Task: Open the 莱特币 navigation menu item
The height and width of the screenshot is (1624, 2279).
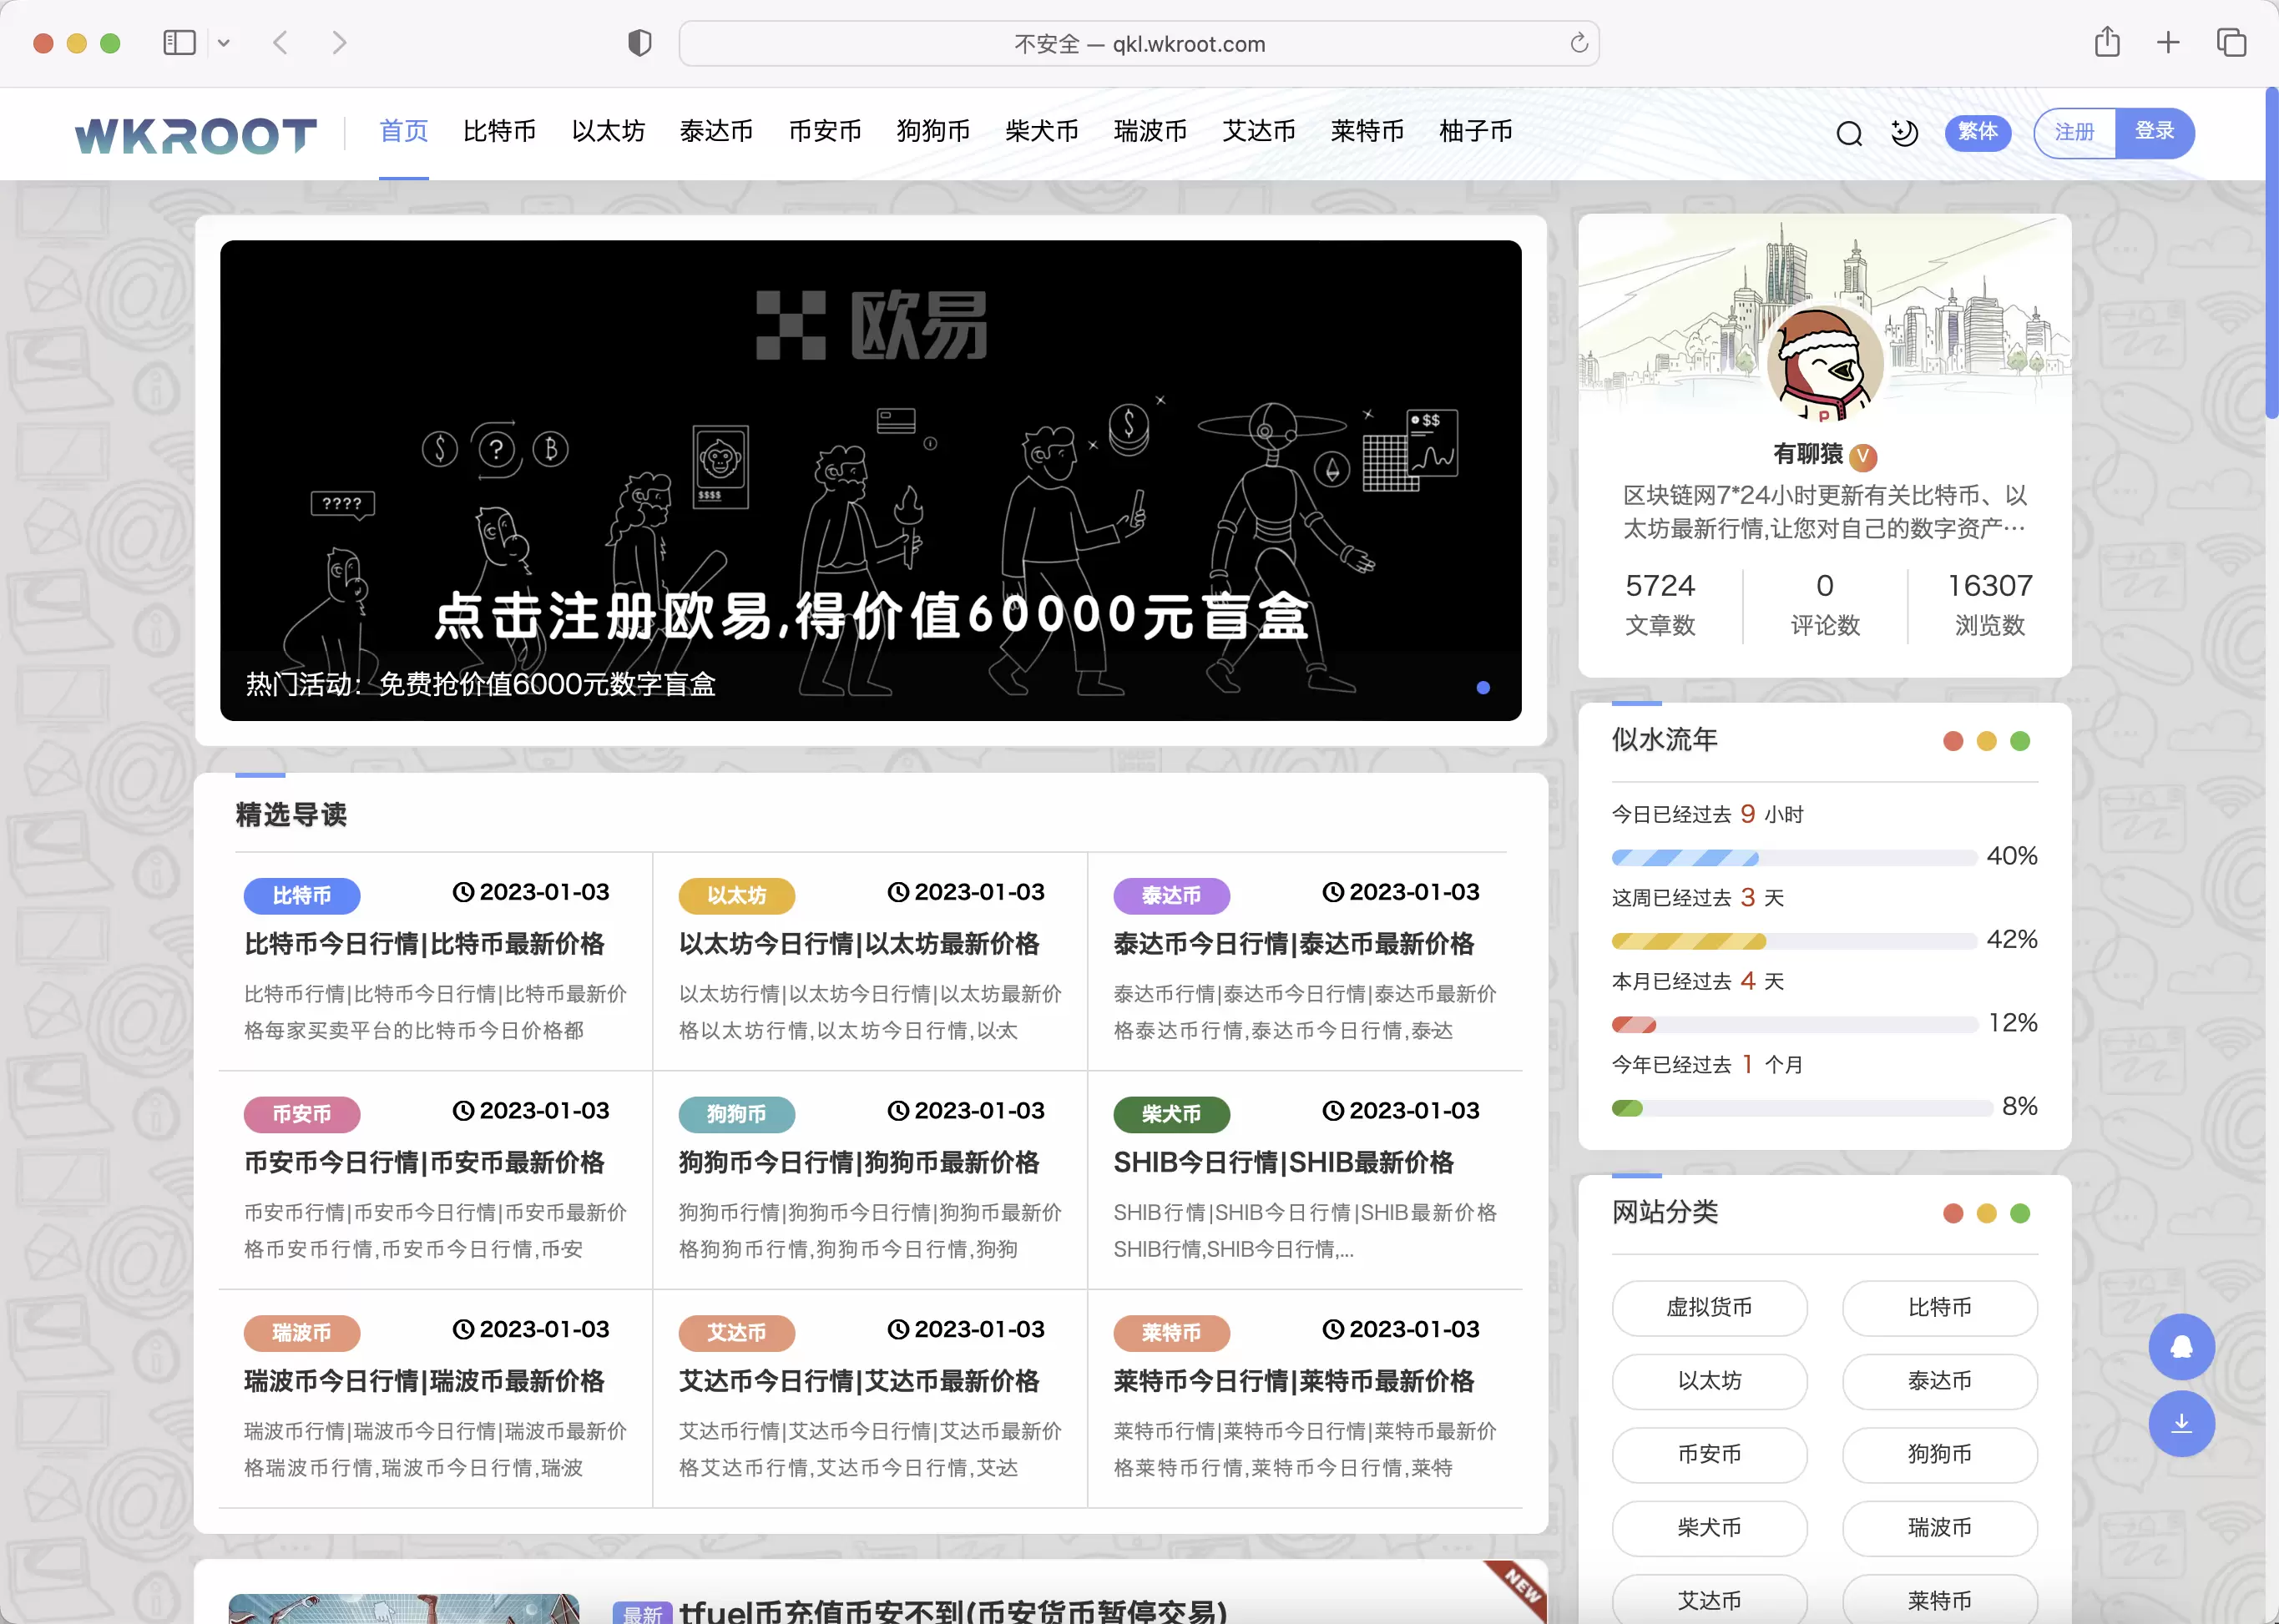Action: pos(1367,131)
